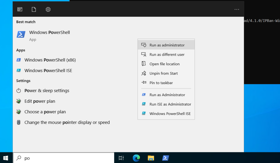
Task: Choose Run ISE as Administrator
Action: click(166, 104)
